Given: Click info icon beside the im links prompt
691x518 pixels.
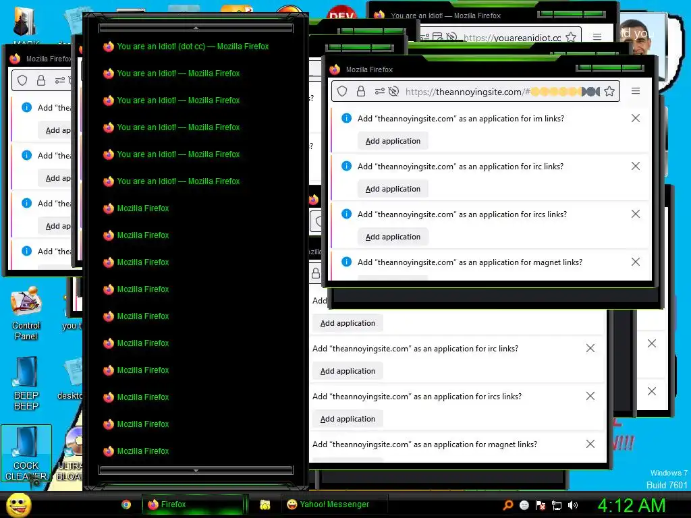Looking at the screenshot, I should pos(347,118).
